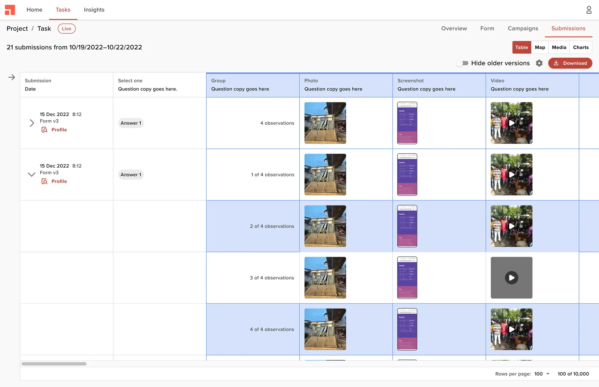Open the Overview tab
The width and height of the screenshot is (599, 387).
click(454, 28)
